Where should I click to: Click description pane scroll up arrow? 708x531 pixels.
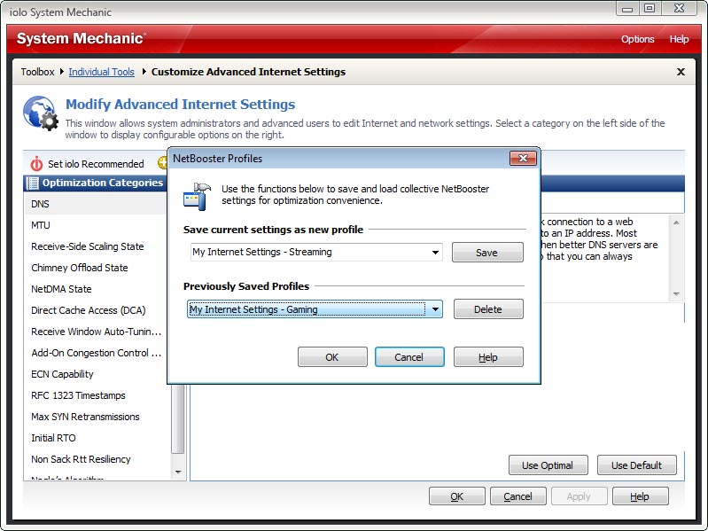click(676, 223)
